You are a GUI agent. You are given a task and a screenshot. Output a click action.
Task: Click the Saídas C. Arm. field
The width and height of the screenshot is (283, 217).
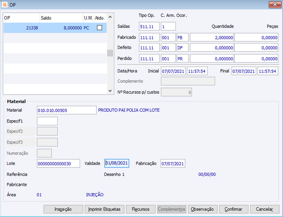[168, 26]
